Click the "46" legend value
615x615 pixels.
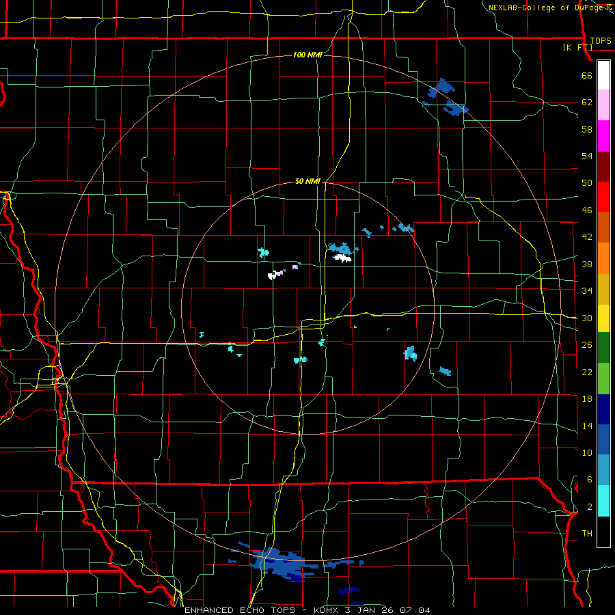[587, 210]
